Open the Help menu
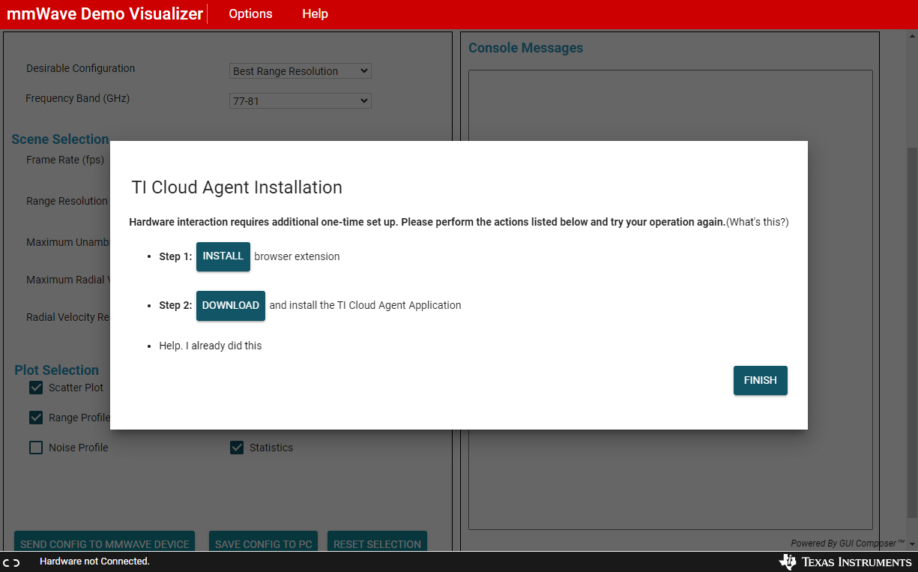Viewport: 918px width, 572px height. pos(315,14)
